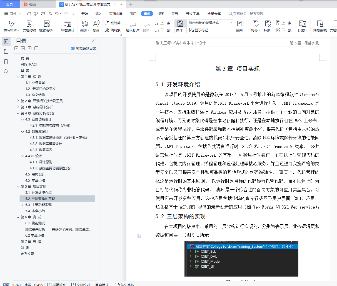Image resolution: width=337 pixels, height=286 pixels.
Task: Click 智能识别目录 smart TOC button
Action: pyautogui.click(x=83, y=48)
